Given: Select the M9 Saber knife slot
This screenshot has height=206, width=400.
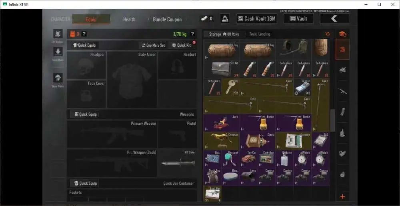Looking at the screenshot, I should (x=177, y=163).
